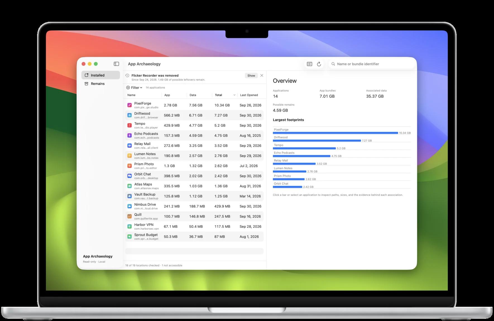Click status text '18 of 19 locations checked'
The height and width of the screenshot is (321, 494).
coord(142,265)
